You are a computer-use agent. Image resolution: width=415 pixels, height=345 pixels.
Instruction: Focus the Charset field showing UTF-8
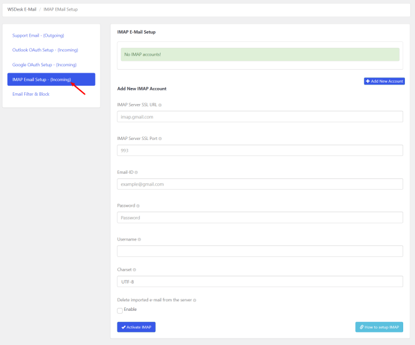(260, 281)
